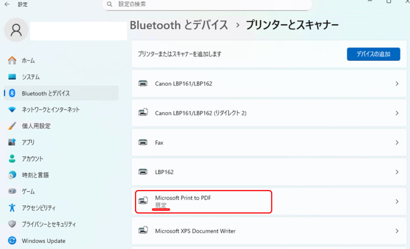
Task: Expand Microsoft Print to PDF chevron
Action: pyautogui.click(x=397, y=201)
